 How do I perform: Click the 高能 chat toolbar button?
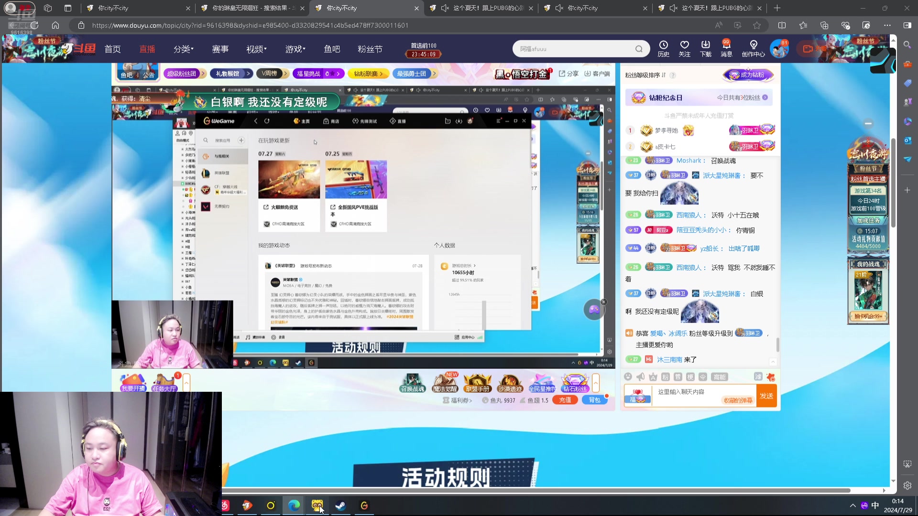720,376
